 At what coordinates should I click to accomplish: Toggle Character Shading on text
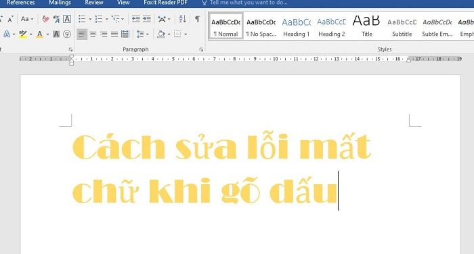point(56,34)
